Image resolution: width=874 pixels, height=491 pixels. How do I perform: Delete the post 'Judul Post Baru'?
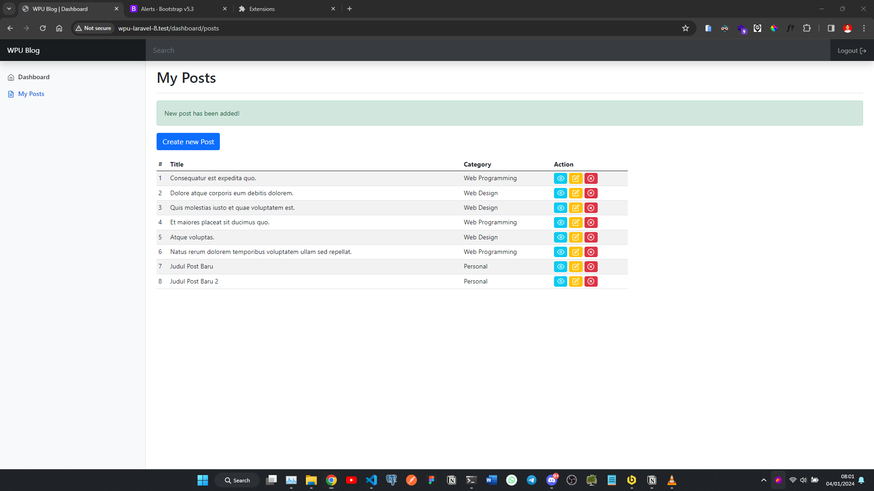pyautogui.click(x=590, y=267)
